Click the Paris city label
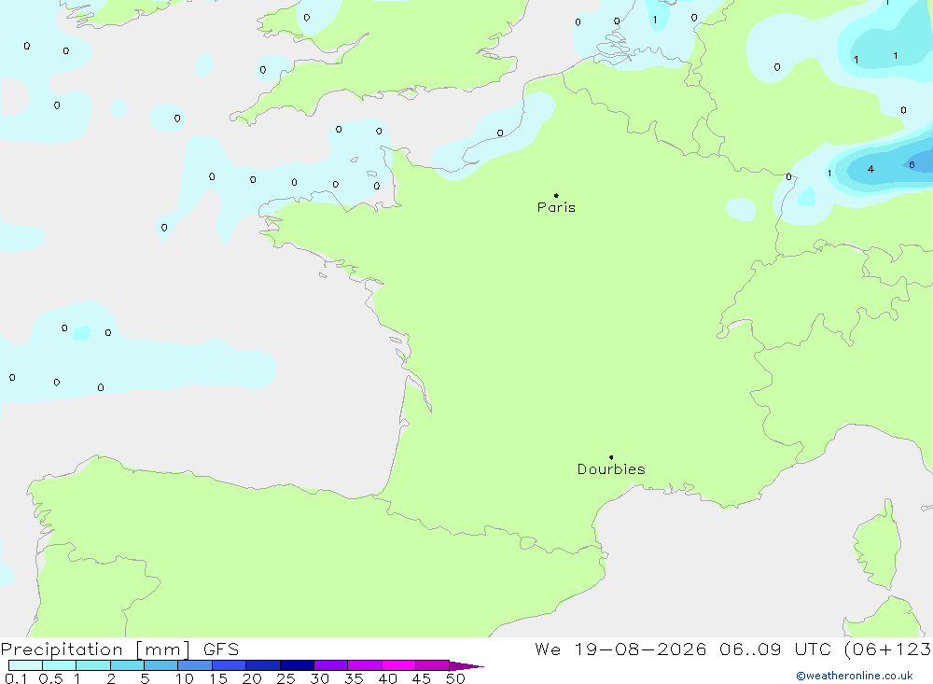The height and width of the screenshot is (684, 933). (x=556, y=207)
